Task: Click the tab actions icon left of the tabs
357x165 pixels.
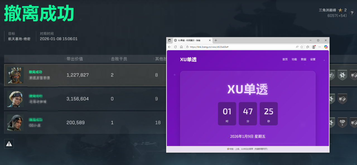Action: [x=170, y=40]
